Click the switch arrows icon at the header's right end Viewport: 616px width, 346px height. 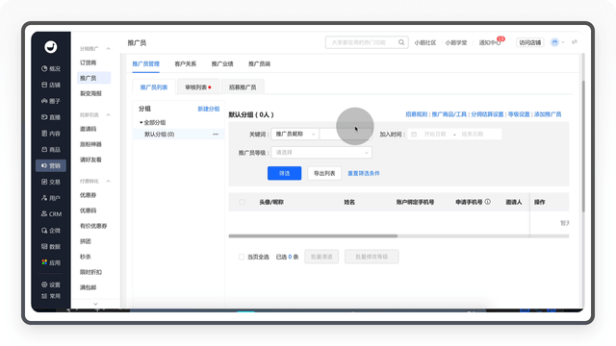[575, 42]
